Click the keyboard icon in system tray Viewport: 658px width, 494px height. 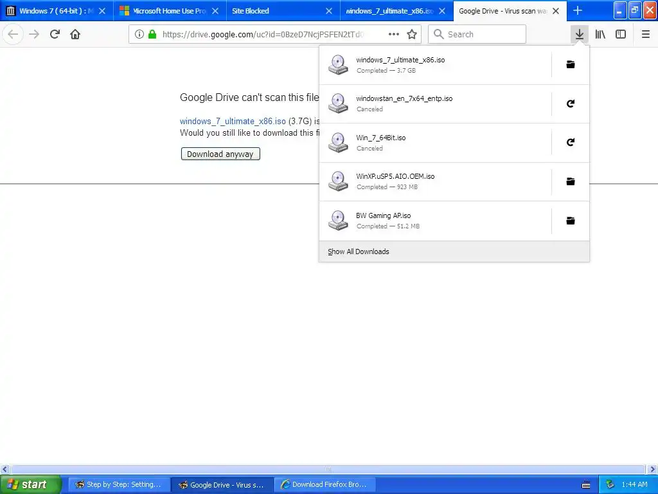click(x=586, y=485)
